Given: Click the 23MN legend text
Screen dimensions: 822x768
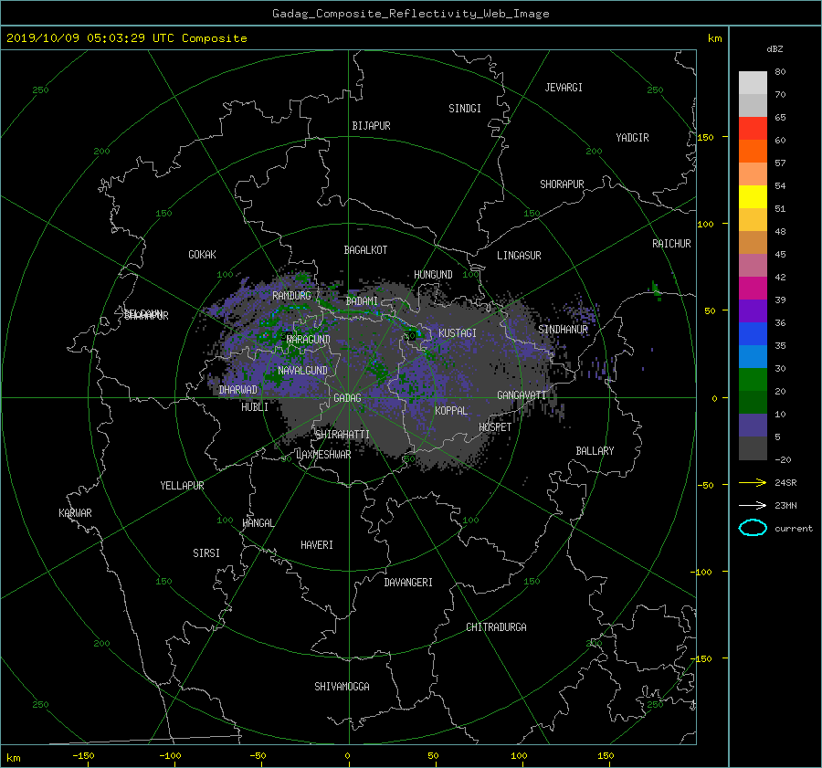Looking at the screenshot, I should coord(785,506).
